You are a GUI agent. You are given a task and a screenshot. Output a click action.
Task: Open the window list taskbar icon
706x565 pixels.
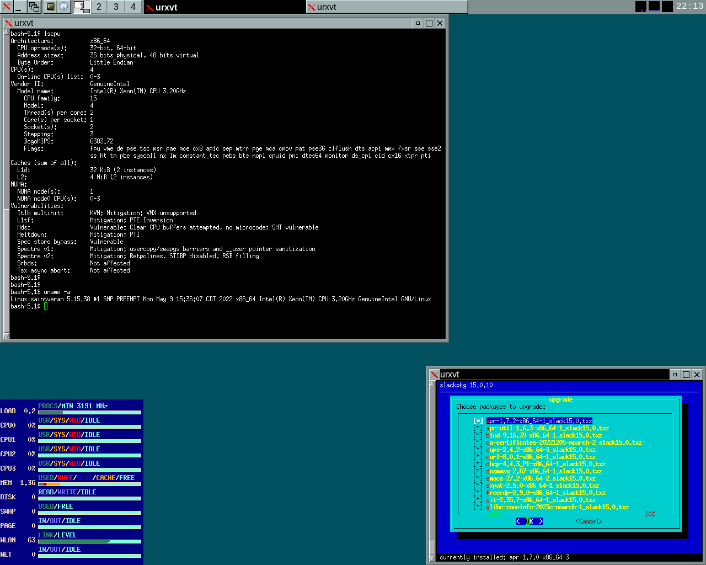[x=34, y=7]
